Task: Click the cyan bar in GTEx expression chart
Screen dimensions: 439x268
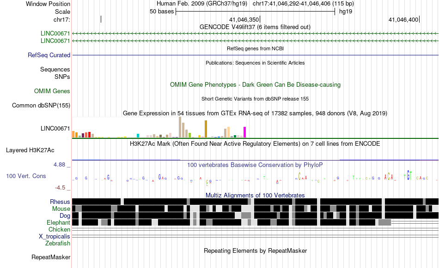Action: (x=138, y=136)
